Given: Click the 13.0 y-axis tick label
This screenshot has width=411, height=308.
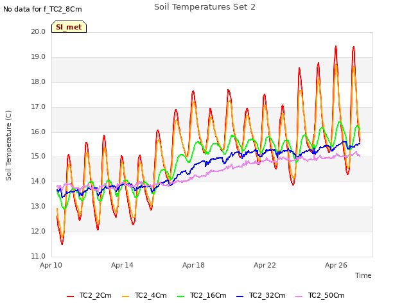Looking at the screenshot, I should (x=39, y=207).
